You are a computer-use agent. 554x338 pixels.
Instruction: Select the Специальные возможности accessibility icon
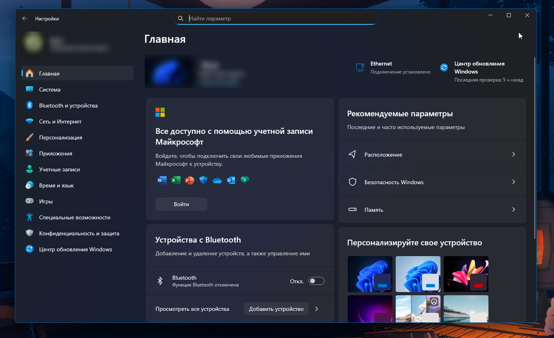(30, 217)
